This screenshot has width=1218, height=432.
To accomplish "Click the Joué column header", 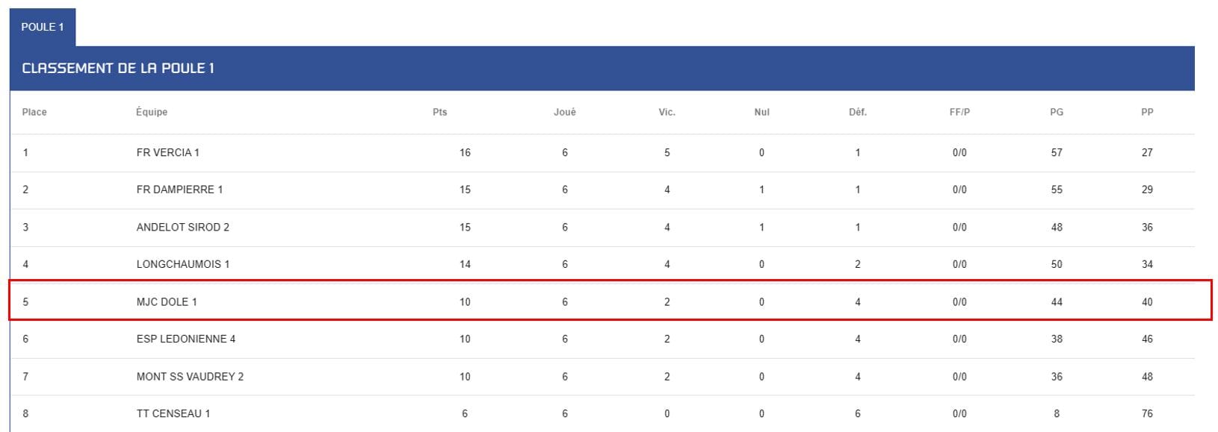I will coord(565,112).
